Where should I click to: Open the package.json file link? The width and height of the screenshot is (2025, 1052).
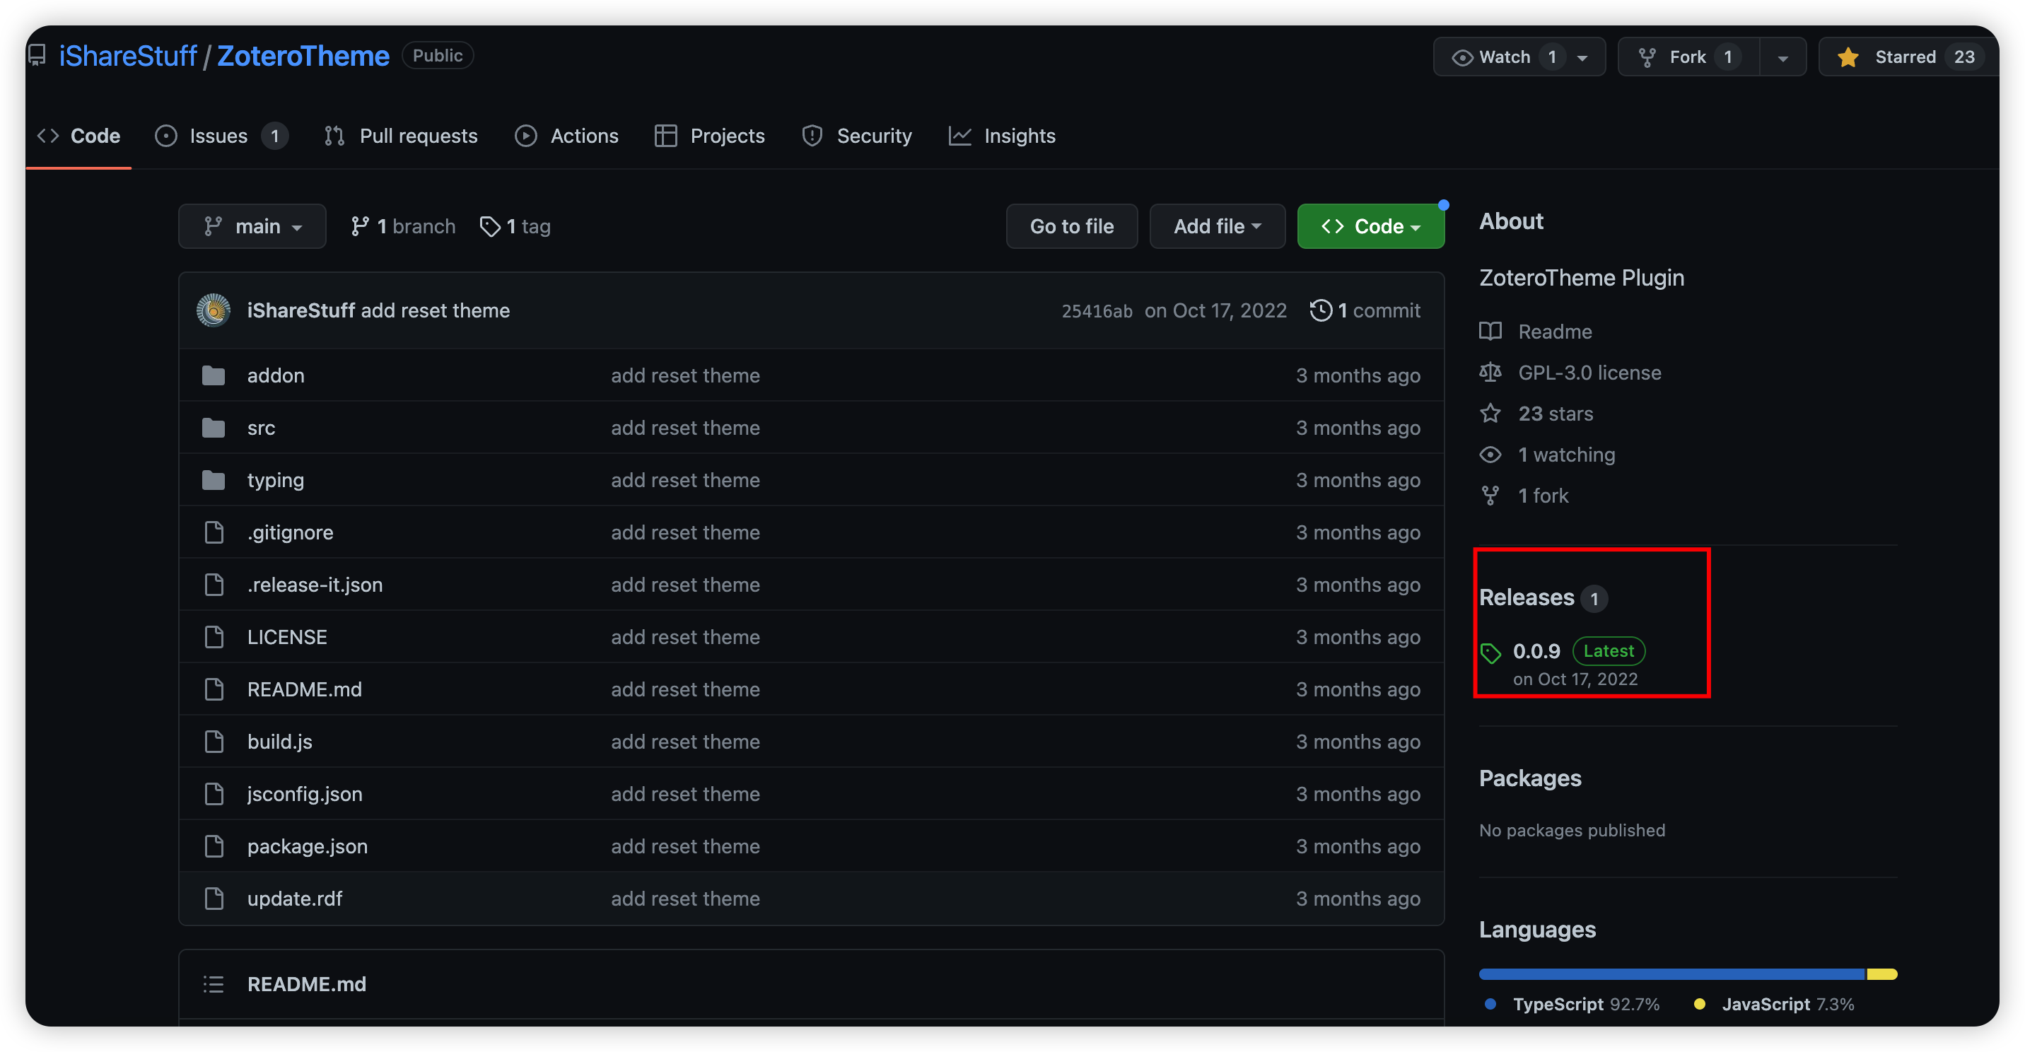click(308, 846)
